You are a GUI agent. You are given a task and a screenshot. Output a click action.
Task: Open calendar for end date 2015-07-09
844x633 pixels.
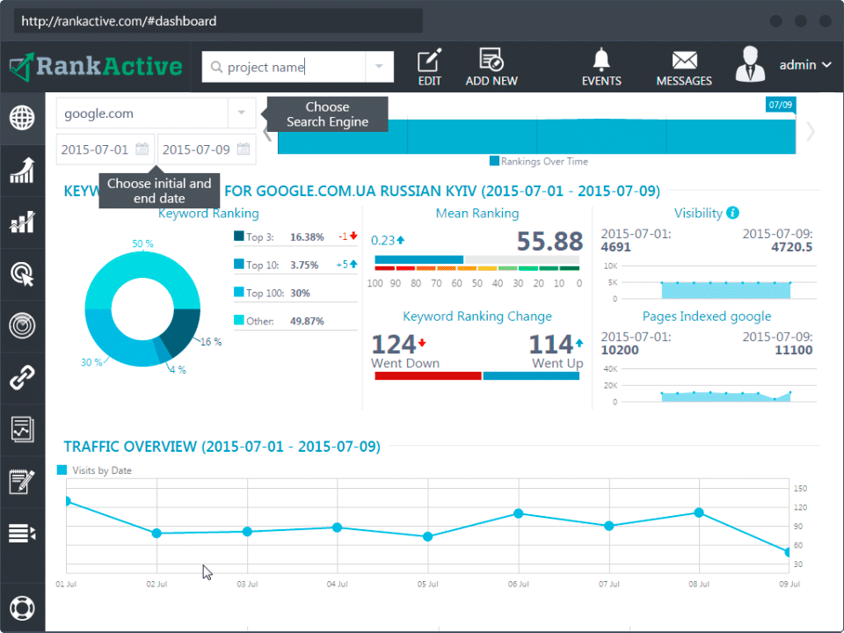click(244, 149)
